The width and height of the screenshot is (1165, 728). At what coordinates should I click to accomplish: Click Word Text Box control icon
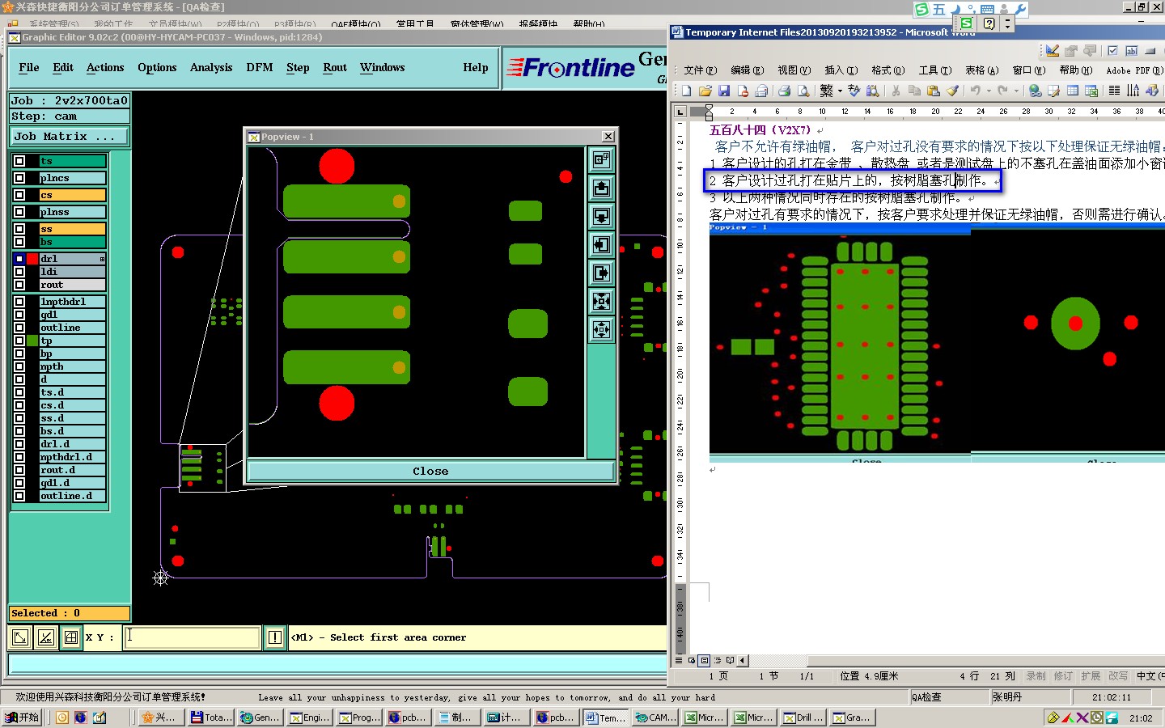tap(1131, 50)
